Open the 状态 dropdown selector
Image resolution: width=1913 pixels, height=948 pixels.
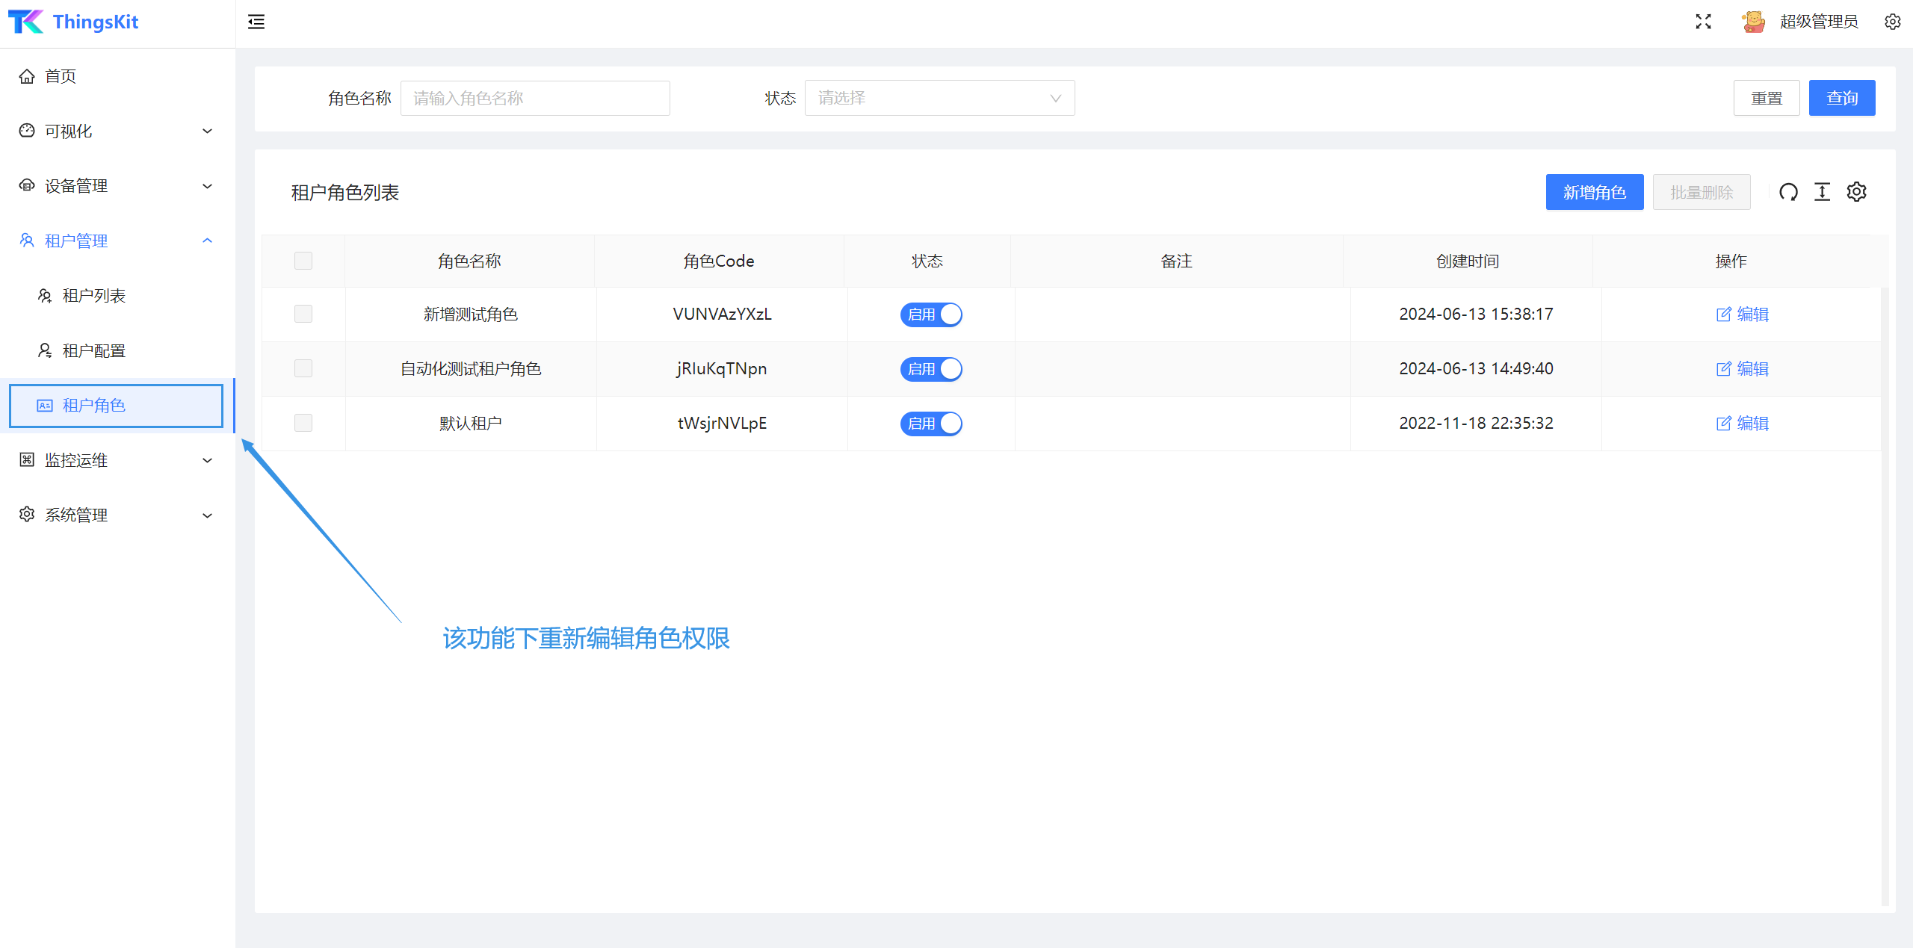939,98
